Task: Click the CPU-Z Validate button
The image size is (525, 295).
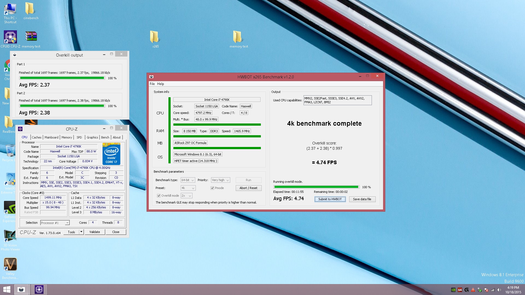Action: pyautogui.click(x=95, y=232)
